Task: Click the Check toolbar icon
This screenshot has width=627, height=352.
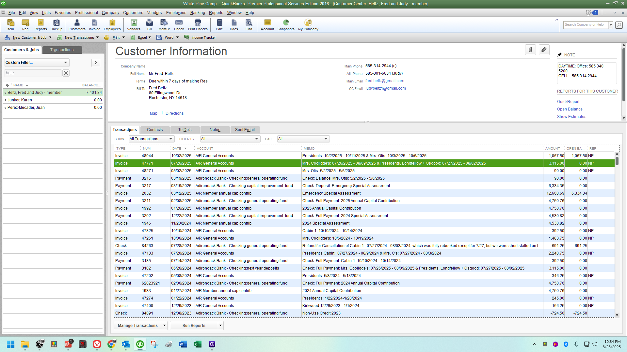Action: point(179,25)
